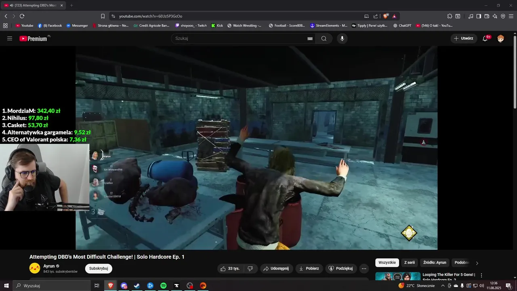The height and width of the screenshot is (291, 517).
Task: Click the YouTube search magnifier button
Action: click(x=324, y=38)
